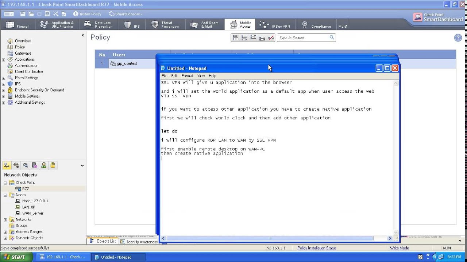Click the Verify Policy document icon

[x=64, y=14]
